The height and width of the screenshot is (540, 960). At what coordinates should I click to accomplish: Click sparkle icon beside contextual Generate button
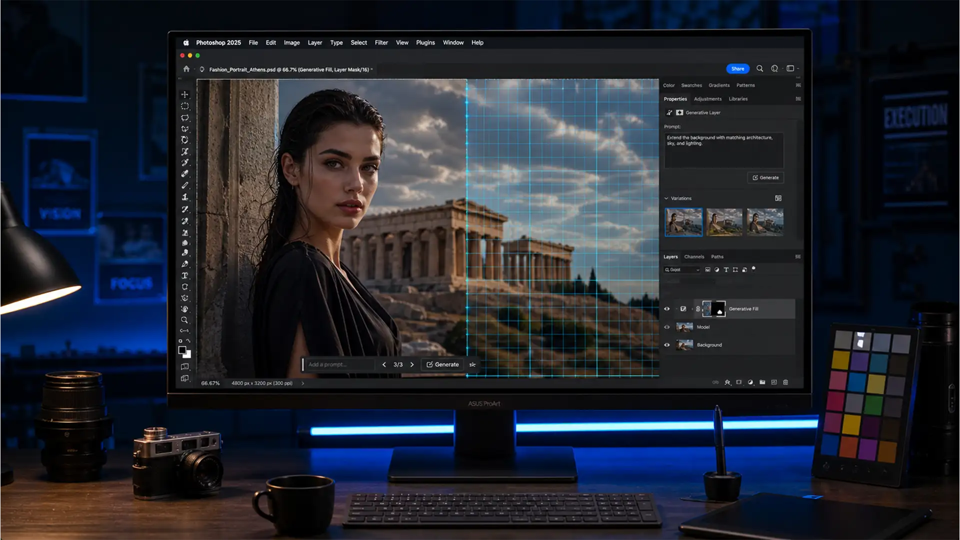pyautogui.click(x=472, y=364)
